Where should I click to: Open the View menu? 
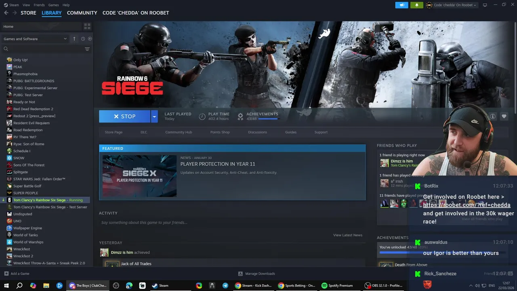(x=26, y=5)
